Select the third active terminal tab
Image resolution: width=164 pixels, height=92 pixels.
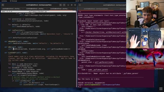tap(59, 9)
